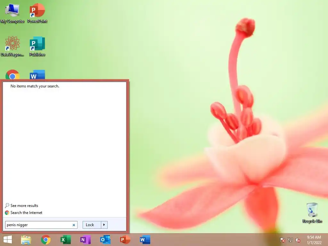Click the 'No items match your search.' text
Viewport: 328px width, 246px height.
[35, 86]
